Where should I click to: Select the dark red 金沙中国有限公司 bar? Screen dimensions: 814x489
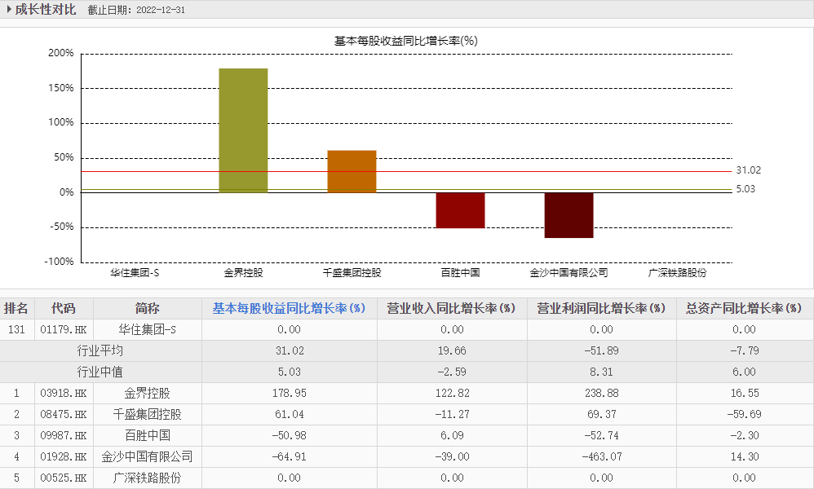[x=568, y=214]
